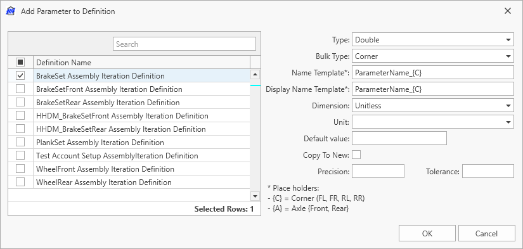Viewport: 523px width, 249px height.
Task: Enable the Copy To New checkbox
Action: click(x=356, y=155)
